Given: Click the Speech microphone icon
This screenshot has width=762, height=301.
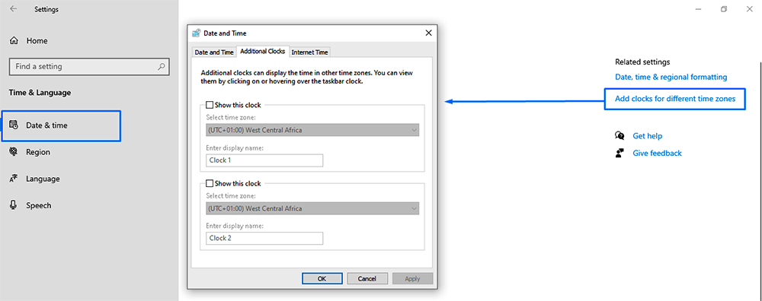Looking at the screenshot, I should pos(14,205).
